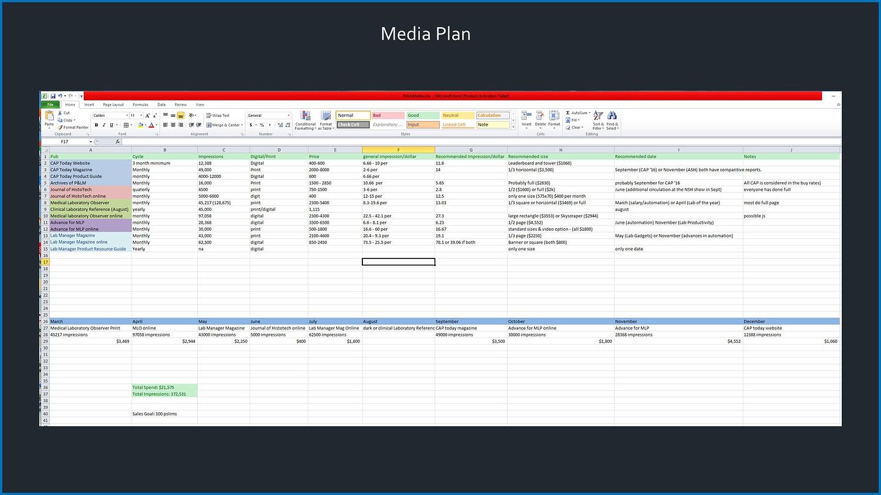Viewport: 881px width, 495px height.
Task: Toggle Middle Align button
Action: click(x=173, y=115)
